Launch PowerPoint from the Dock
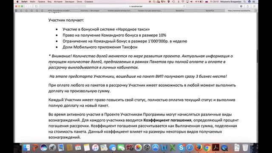Screen dimensions: 272x153 click(x=35, y=147)
